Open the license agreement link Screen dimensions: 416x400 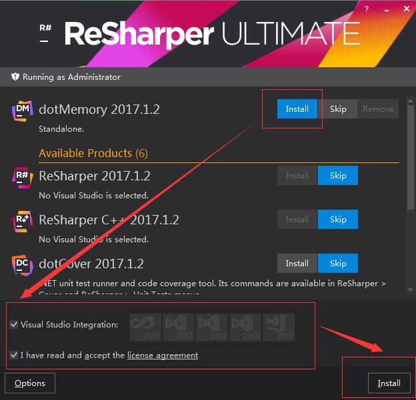[x=163, y=355]
